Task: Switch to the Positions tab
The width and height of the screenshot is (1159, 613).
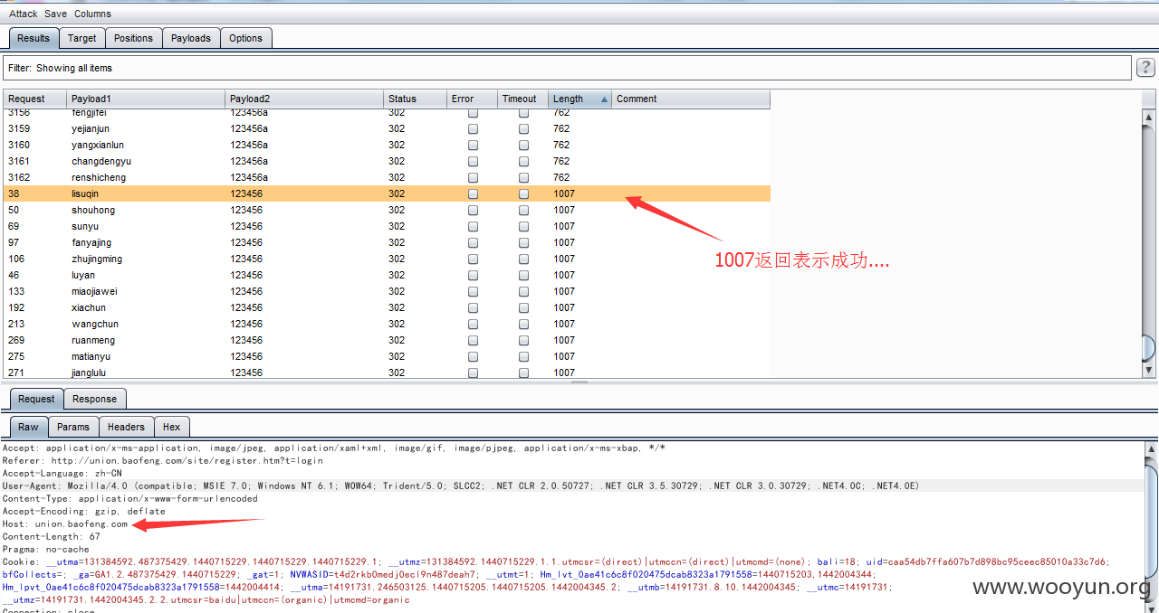Action: click(x=134, y=38)
